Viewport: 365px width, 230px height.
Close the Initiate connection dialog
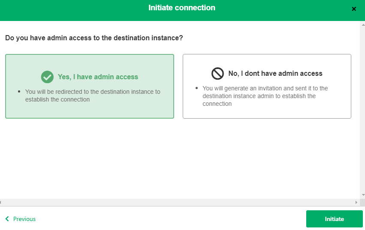(354, 9)
